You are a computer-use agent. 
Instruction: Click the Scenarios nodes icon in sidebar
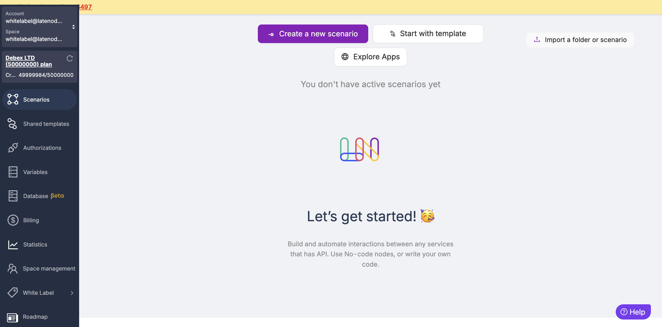tap(13, 99)
